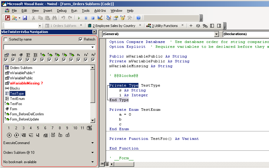
Task: Click the Paste clipboard toolbar icon
Action: (47, 18)
